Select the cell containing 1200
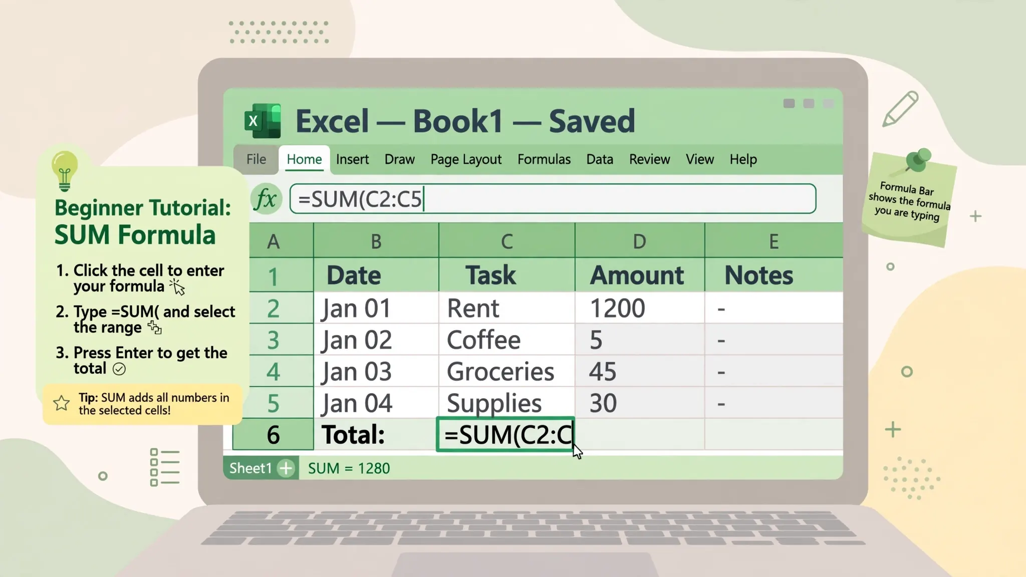 click(640, 308)
